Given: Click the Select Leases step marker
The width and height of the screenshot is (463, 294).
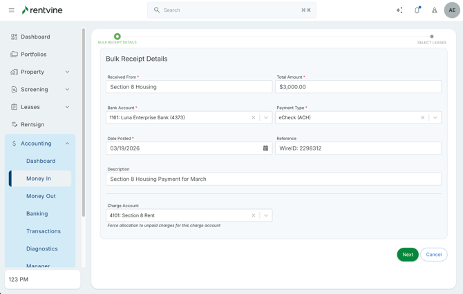Looking at the screenshot, I should tap(432, 37).
